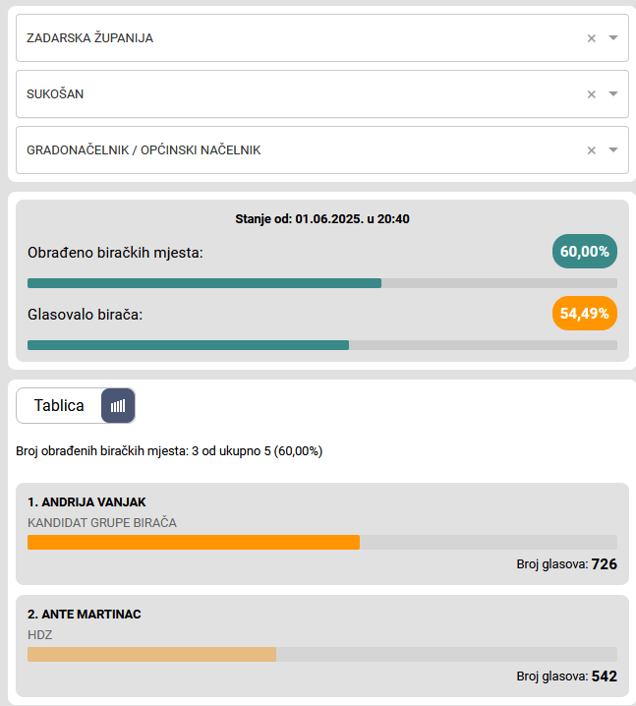This screenshot has height=706, width=636.
Task: Click the 54,49% turnout badge
Action: (584, 314)
